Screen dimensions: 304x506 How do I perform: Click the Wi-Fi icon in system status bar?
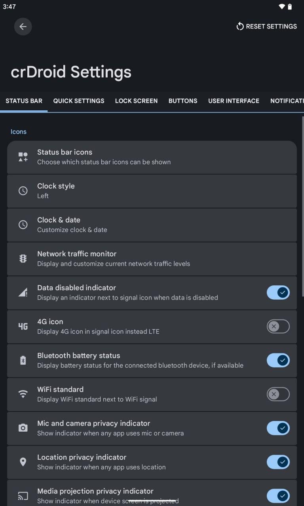click(x=282, y=7)
